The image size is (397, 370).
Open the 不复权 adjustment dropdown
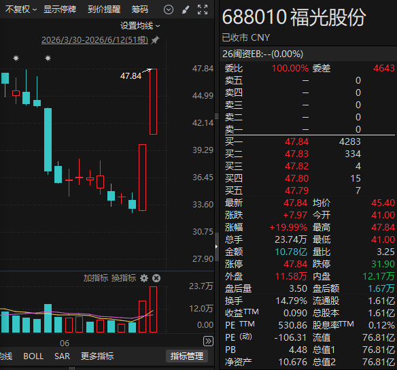[21, 10]
